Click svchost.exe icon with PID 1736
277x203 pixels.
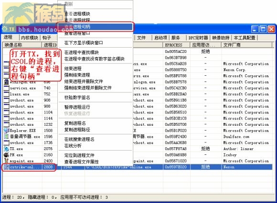tap(6, 143)
